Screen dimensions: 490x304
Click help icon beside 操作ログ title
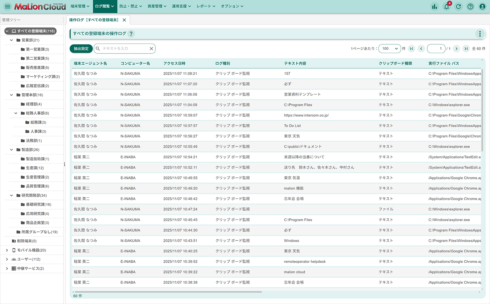131,34
